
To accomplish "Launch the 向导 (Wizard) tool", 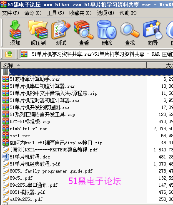I will [x=153, y=33].
